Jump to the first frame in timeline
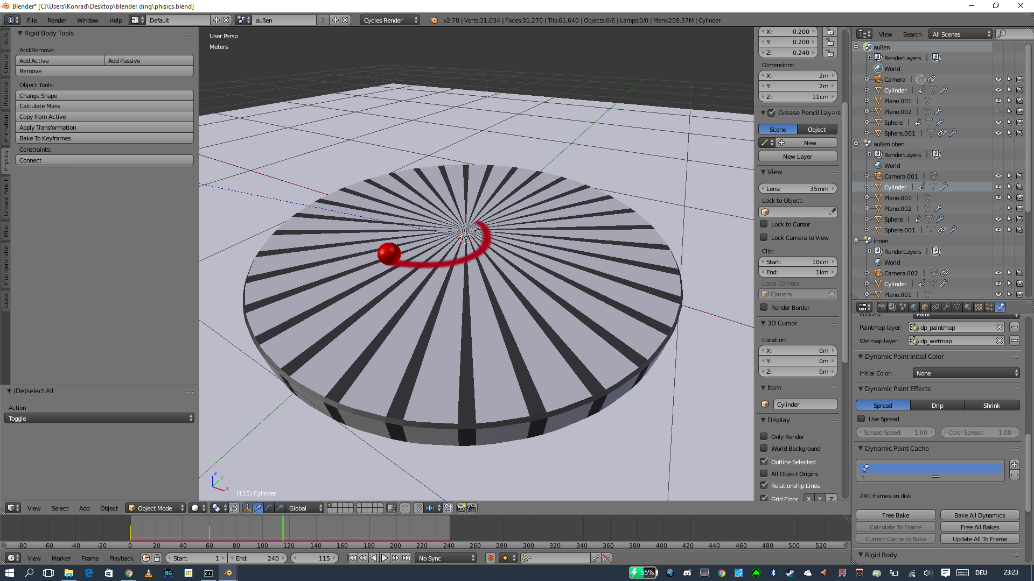Viewport: 1034px width, 581px height. (352, 558)
